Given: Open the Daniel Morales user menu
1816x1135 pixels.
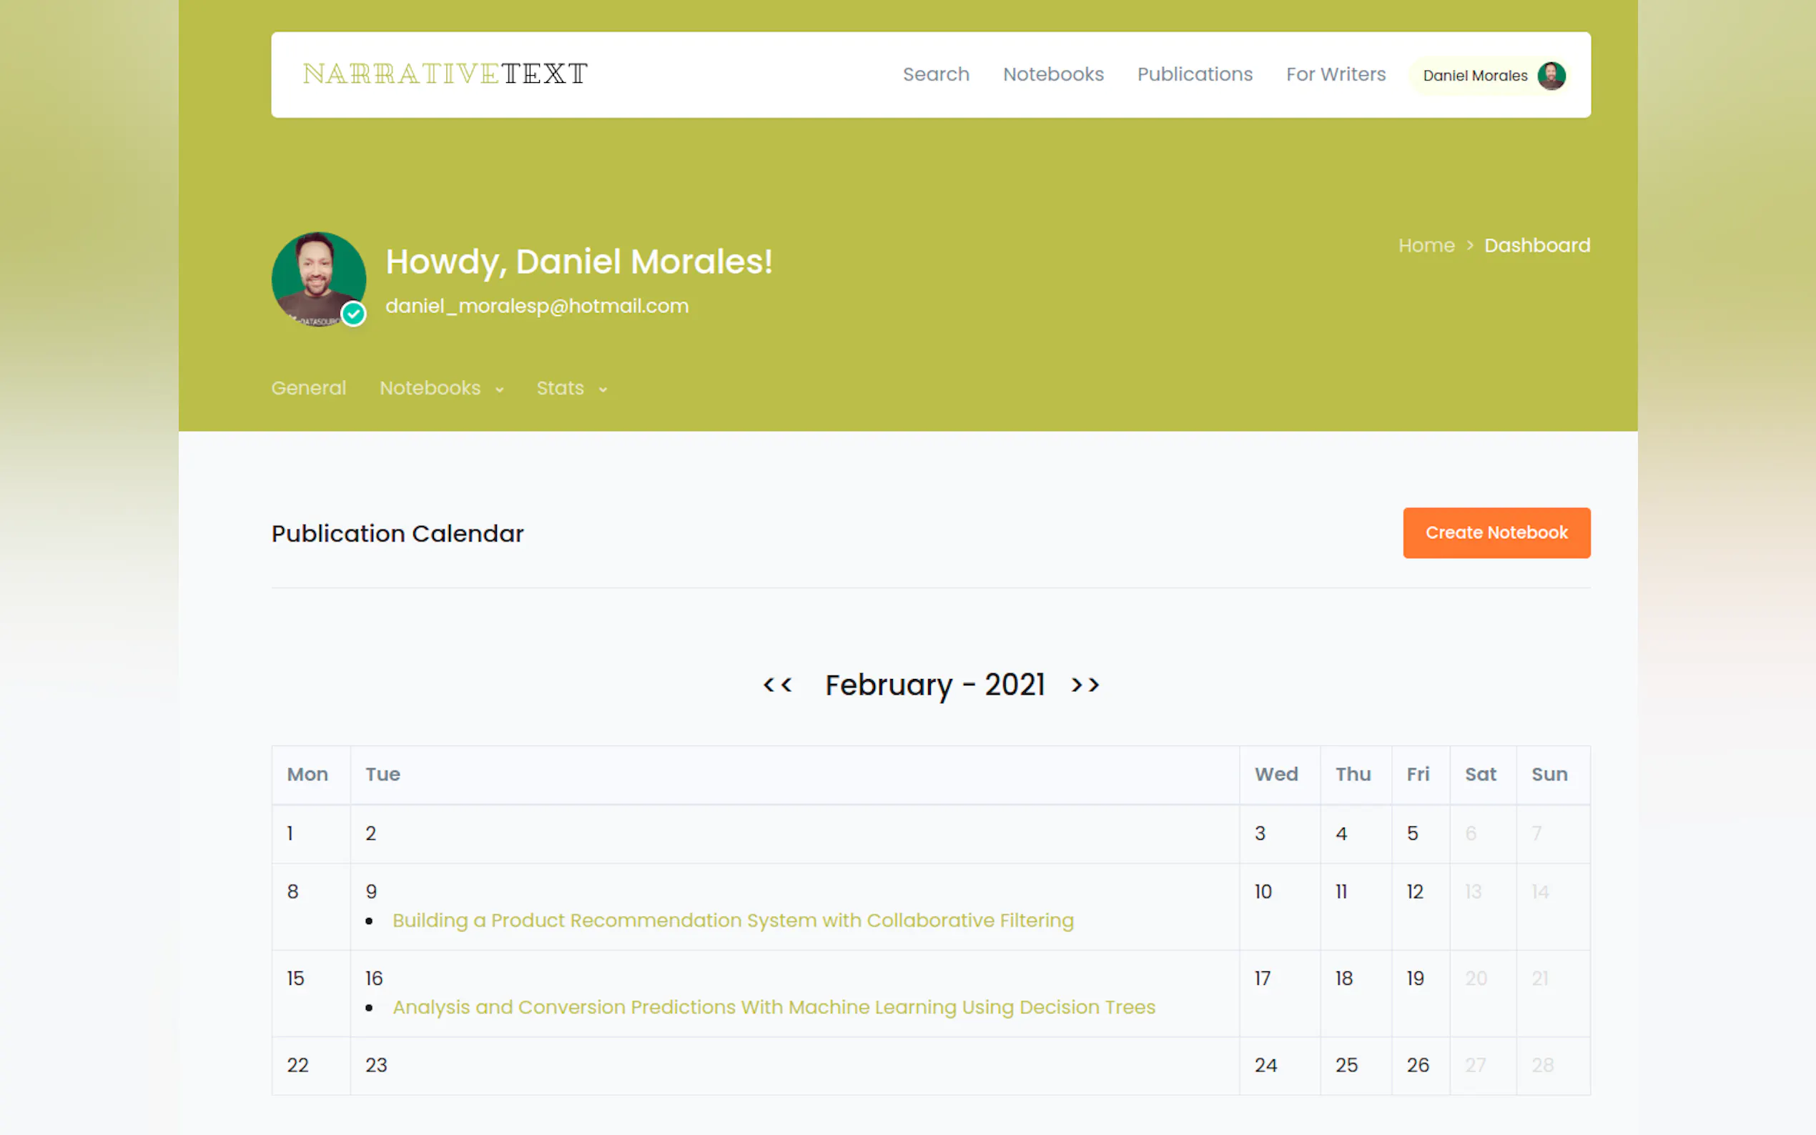Looking at the screenshot, I should (1474, 76).
